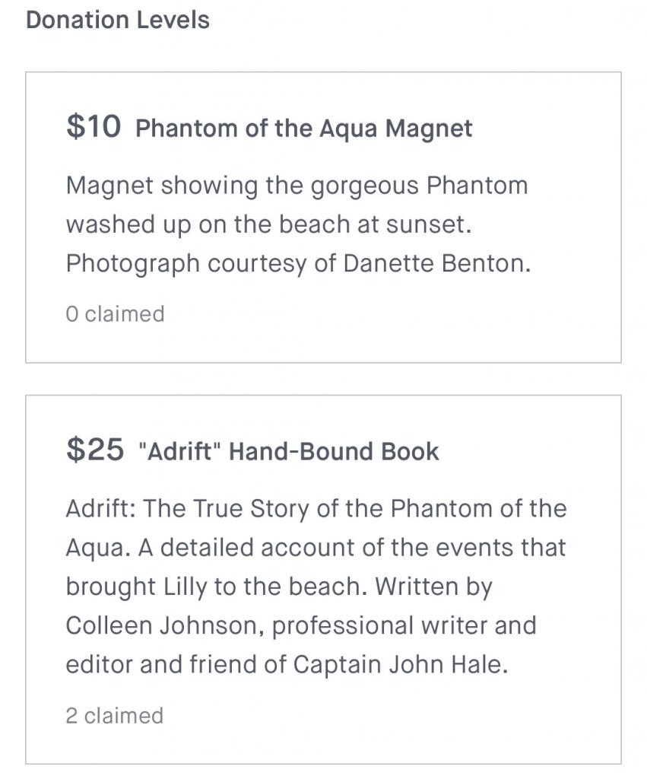Viewport: 647px width, 779px height.
Task: Click the Danette Benton photograph credit line
Action: (x=298, y=263)
